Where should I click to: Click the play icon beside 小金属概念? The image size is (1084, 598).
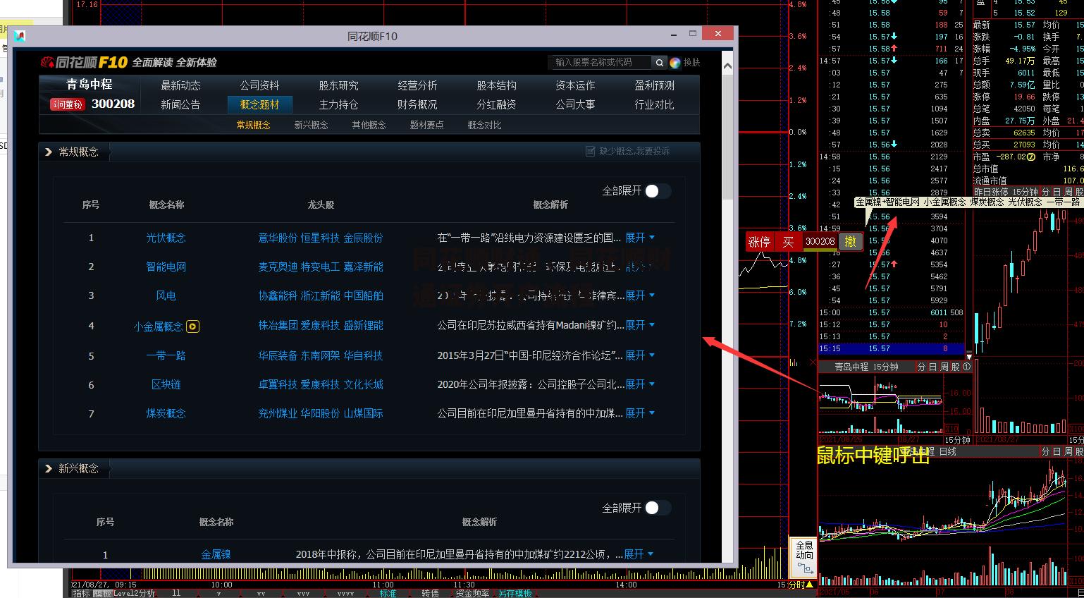pyautogui.click(x=192, y=327)
